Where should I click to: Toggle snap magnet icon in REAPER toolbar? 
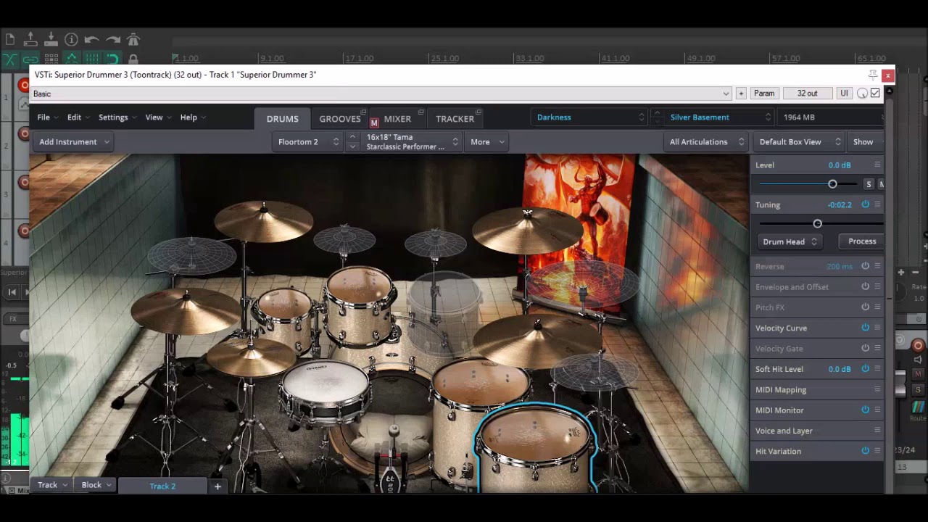112,59
